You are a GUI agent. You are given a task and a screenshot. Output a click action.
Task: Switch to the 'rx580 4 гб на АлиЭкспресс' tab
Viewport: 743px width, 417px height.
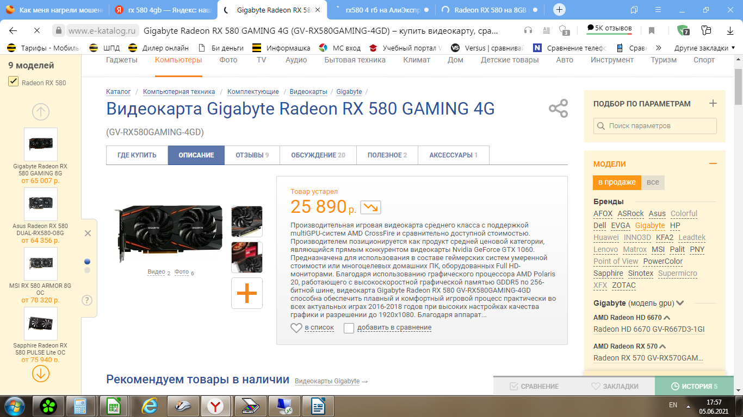[x=382, y=10]
